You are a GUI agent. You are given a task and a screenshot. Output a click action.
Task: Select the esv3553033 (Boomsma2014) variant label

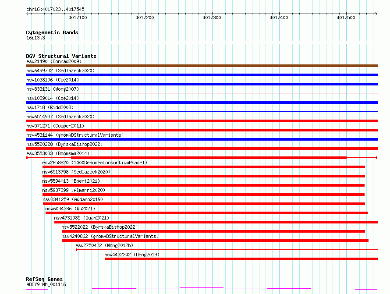pos(57,153)
